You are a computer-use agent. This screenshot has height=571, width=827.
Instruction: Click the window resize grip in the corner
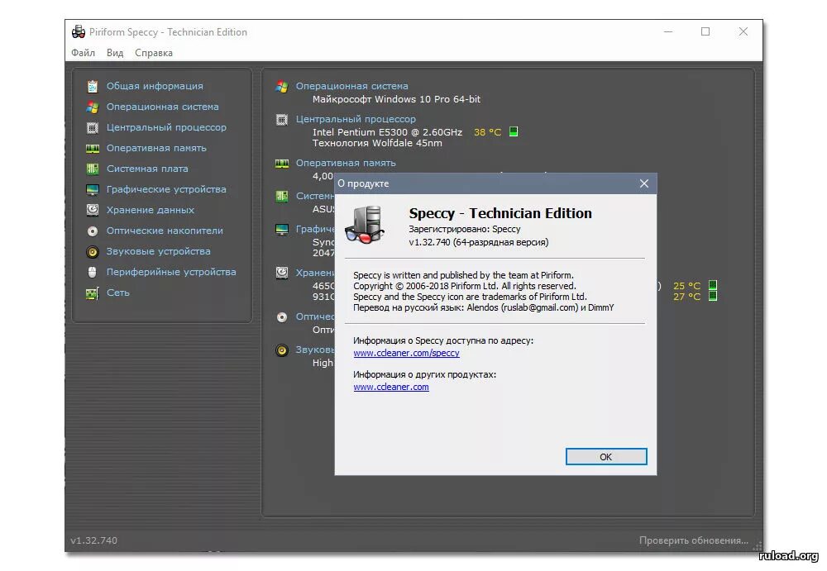pyautogui.click(x=758, y=547)
